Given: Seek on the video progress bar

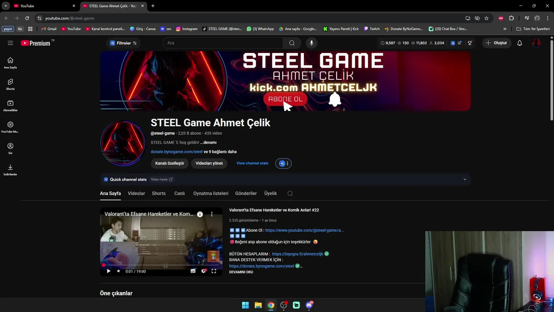Looking at the screenshot, I should 161,265.
